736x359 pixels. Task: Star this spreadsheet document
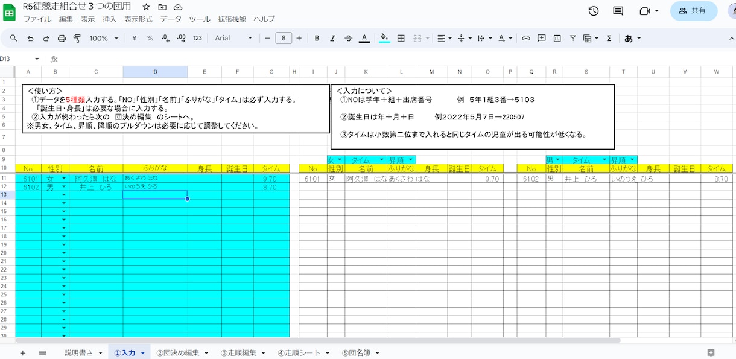pos(146,7)
